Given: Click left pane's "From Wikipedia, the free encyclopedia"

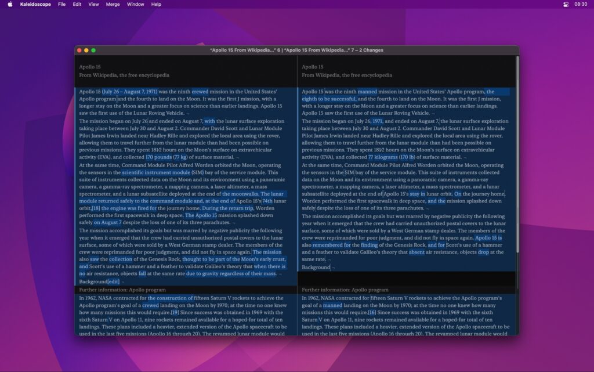Looking at the screenshot, I should click(124, 75).
